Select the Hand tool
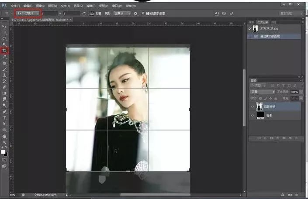 point(4,136)
